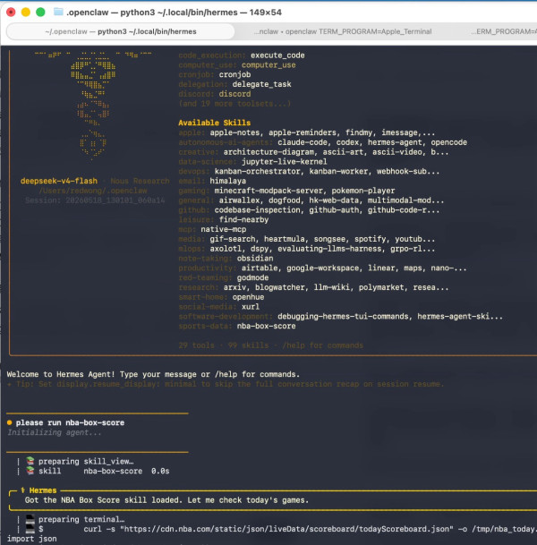The width and height of the screenshot is (537, 545).
Task: Click discord in the toolsets list
Action: (235, 94)
